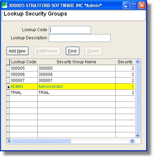Click the Find button
Screen dimensions: 154x158
pyautogui.click(x=73, y=51)
